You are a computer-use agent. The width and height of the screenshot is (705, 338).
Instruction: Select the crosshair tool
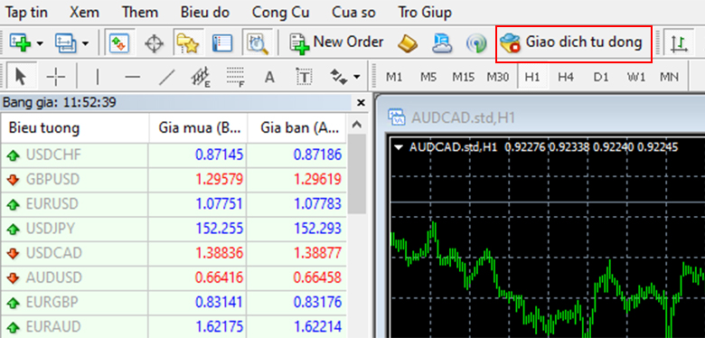(56, 78)
